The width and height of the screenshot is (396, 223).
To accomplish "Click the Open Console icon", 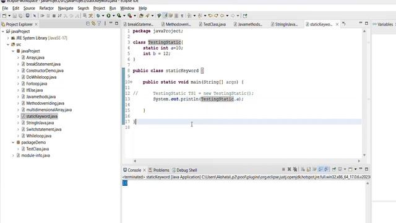I will pyautogui.click(x=350, y=169).
